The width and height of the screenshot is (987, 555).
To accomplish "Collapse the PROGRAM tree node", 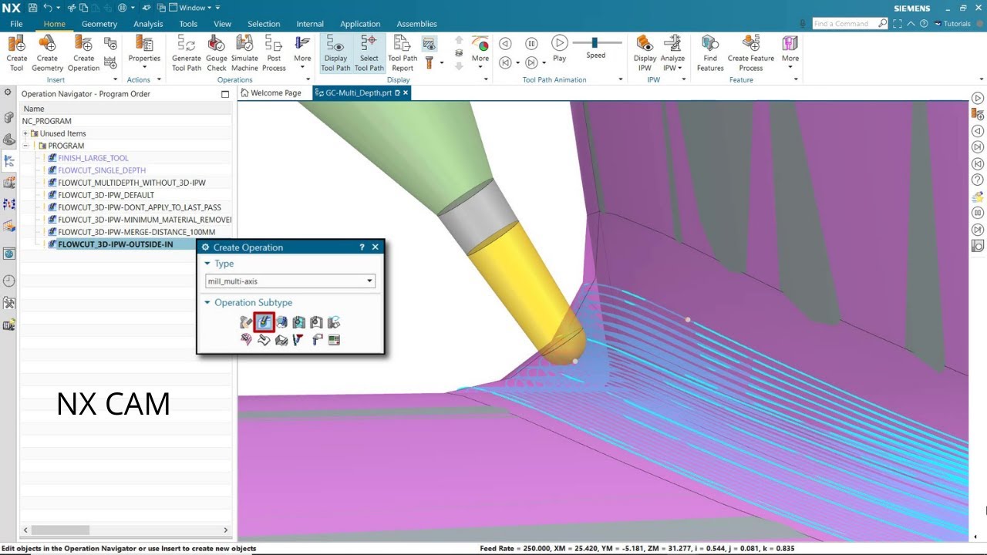I will click(25, 146).
